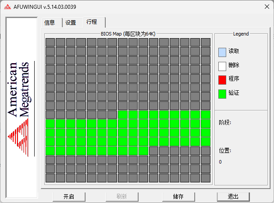This screenshot has height=203, width=274.
Task: Click the AMI logo icon in title bar
Action: point(7,7)
